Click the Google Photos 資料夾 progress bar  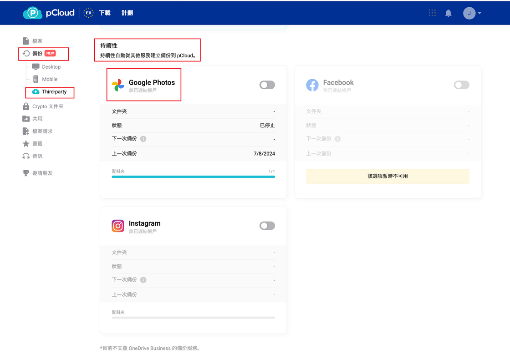click(x=193, y=177)
